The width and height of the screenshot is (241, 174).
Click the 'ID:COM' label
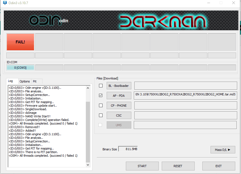pos(12,62)
